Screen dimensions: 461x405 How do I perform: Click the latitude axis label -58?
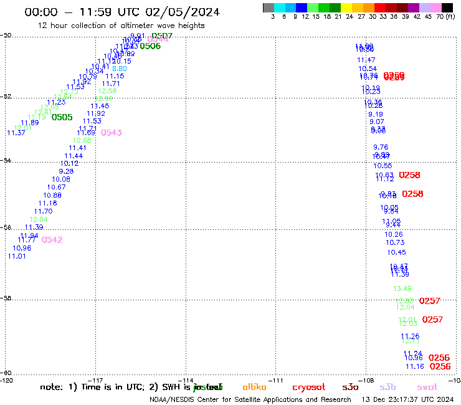(6, 298)
